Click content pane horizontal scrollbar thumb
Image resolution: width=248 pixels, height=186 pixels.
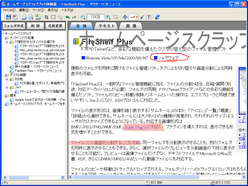coord(136,177)
